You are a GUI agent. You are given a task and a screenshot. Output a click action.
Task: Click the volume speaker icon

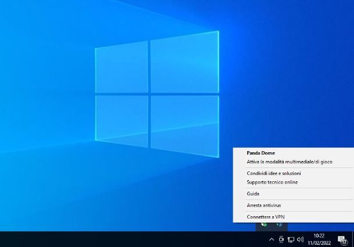click(x=300, y=239)
